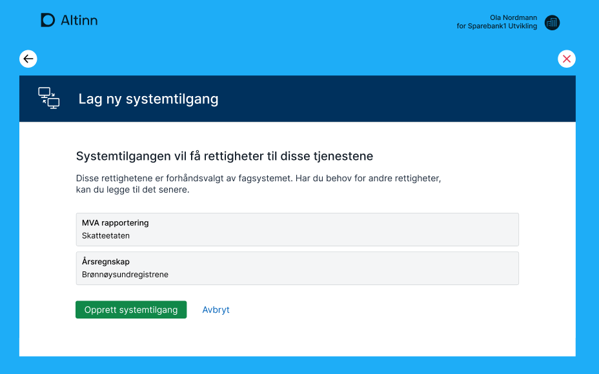Close the dialog with the red X
Screen dimensions: 599x374
pos(567,59)
